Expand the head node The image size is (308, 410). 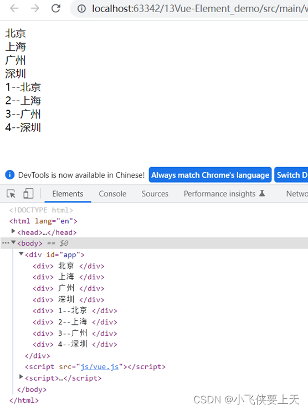13,231
